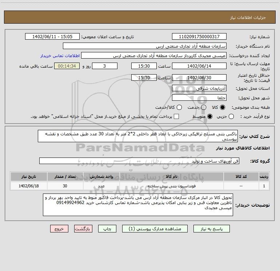Click the response deadline date 1402/06/14
This screenshot has width=280, height=271.
coord(199,66)
